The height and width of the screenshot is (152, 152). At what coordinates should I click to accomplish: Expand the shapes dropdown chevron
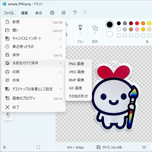[95, 33]
